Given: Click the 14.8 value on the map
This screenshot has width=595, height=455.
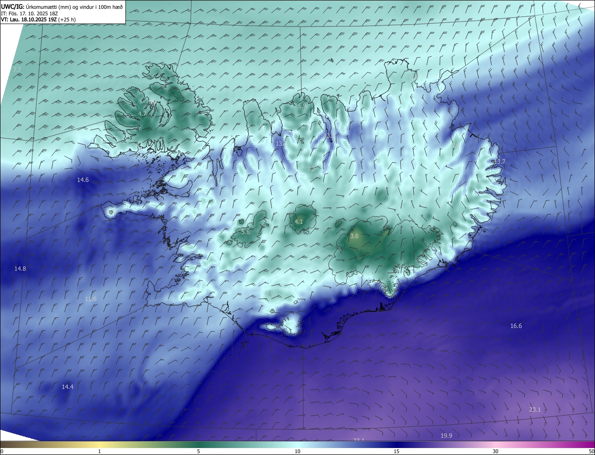Looking at the screenshot, I should (20, 268).
